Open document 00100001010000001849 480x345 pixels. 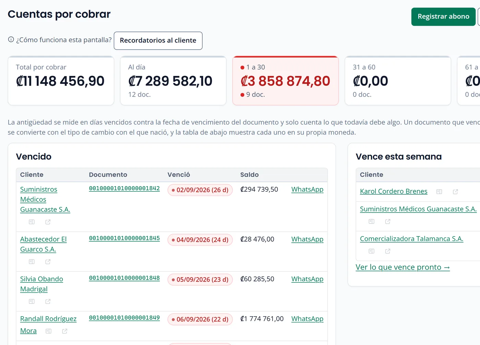(x=124, y=318)
